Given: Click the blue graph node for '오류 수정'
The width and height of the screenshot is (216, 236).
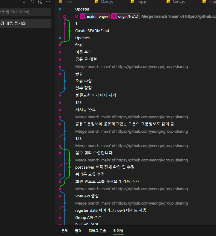Looking at the screenshot, I should click(x=65, y=81).
